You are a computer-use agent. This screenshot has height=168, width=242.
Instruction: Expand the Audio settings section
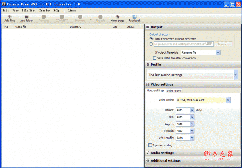[193, 153]
